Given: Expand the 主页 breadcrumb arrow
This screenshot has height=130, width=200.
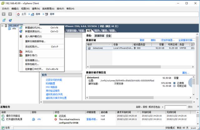Looking at the screenshot, I should point(29,14).
